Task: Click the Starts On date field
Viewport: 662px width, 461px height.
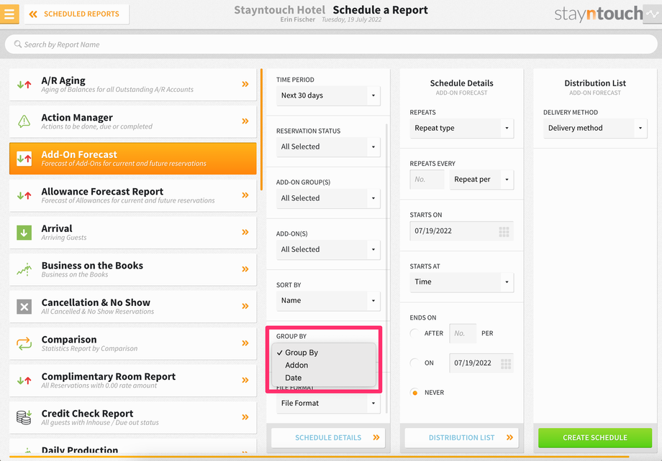Action: 461,231
